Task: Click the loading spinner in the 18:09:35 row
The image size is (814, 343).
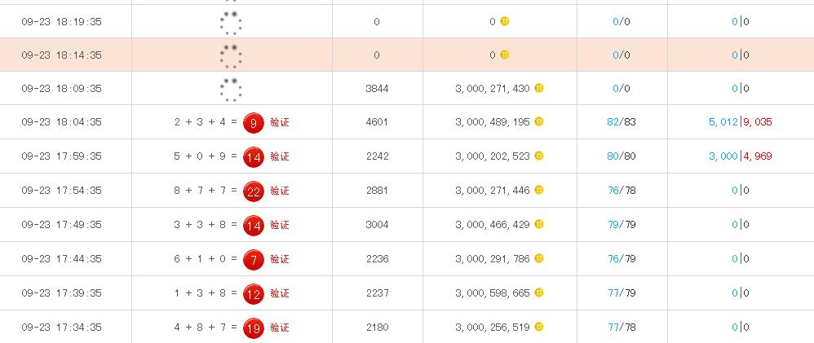Action: pyautogui.click(x=232, y=90)
